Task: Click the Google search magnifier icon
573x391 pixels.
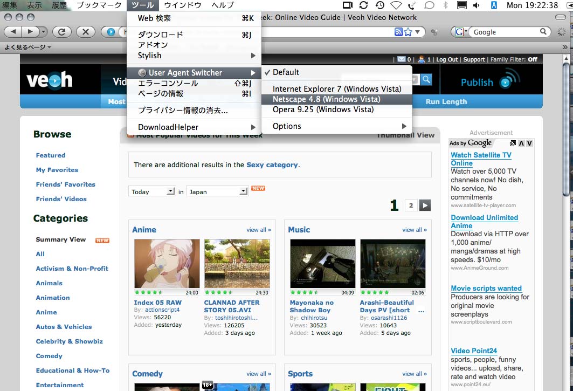Action: (x=543, y=32)
